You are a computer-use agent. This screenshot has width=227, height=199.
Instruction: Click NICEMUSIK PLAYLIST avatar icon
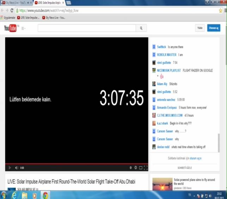click(x=154, y=70)
